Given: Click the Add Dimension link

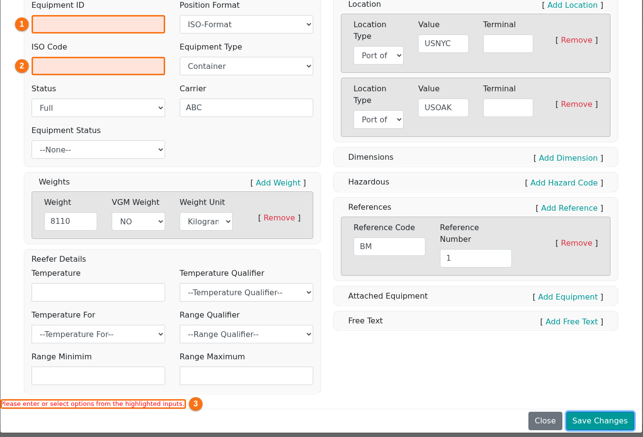Looking at the screenshot, I should 568,158.
